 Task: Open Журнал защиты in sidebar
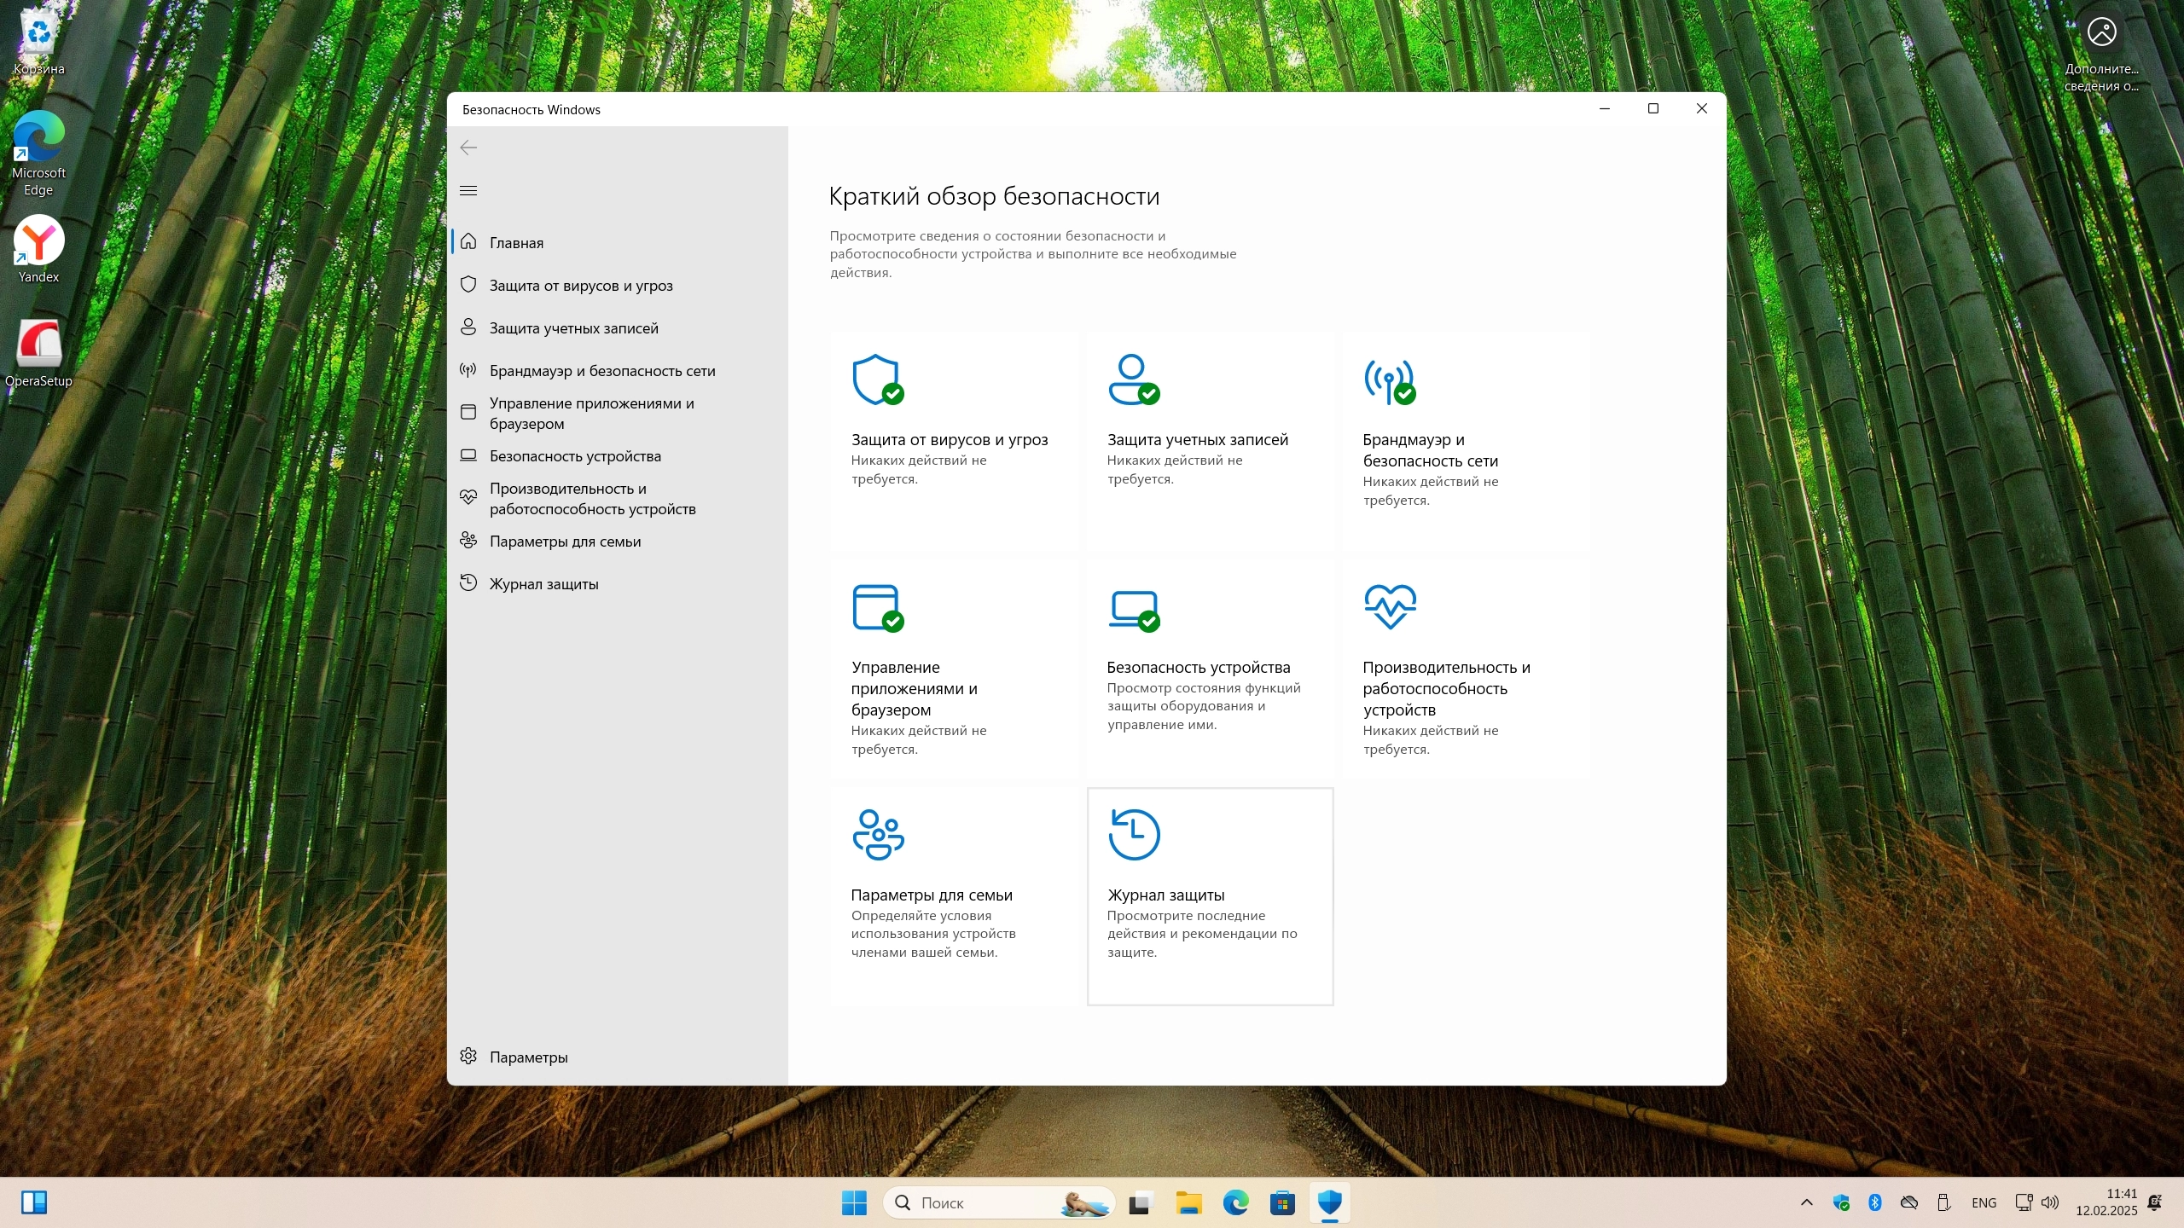[x=543, y=584]
